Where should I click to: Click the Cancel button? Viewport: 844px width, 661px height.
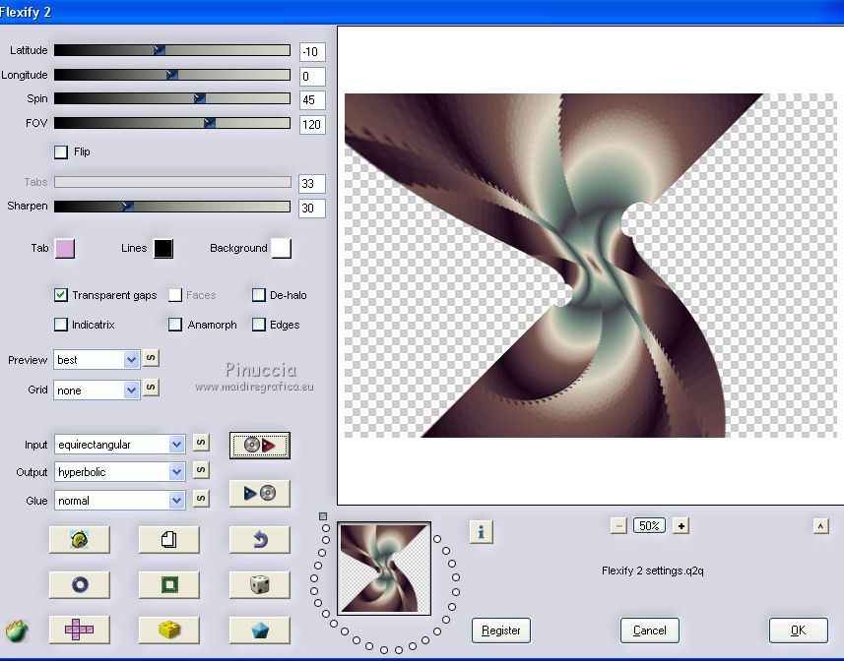point(650,631)
